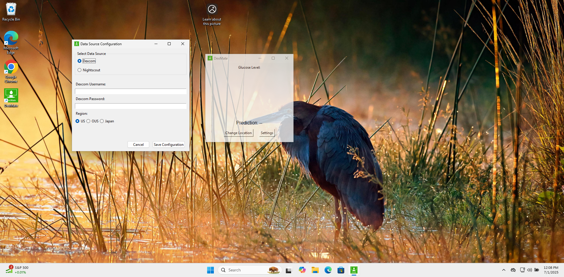The height and width of the screenshot is (277, 564).
Task: Close the DexMate main window
Action: click(x=287, y=58)
